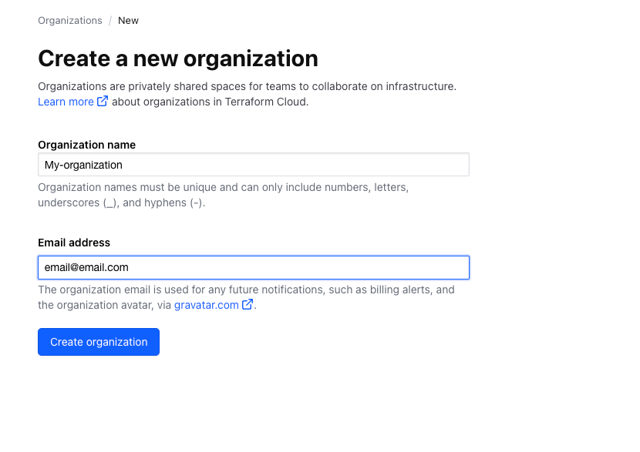The image size is (640, 452).
Task: Click the 'My-organization' text in the name field
Action: 83,165
